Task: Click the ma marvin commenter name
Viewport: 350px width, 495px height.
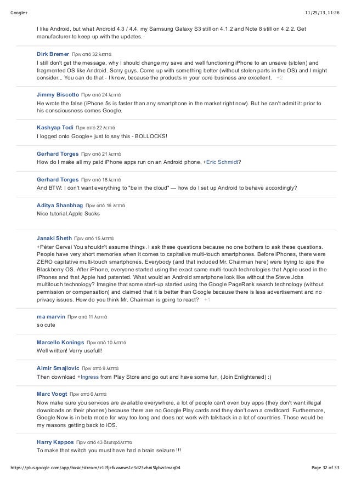Action: click(51, 317)
